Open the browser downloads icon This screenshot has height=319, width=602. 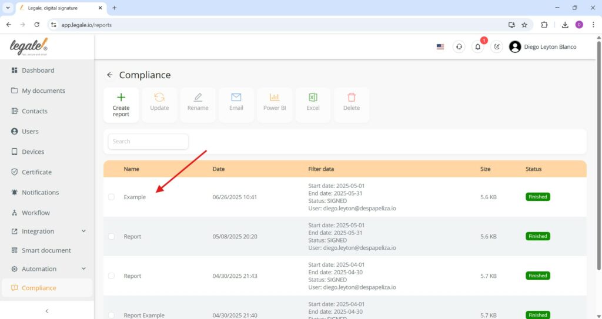pos(565,25)
